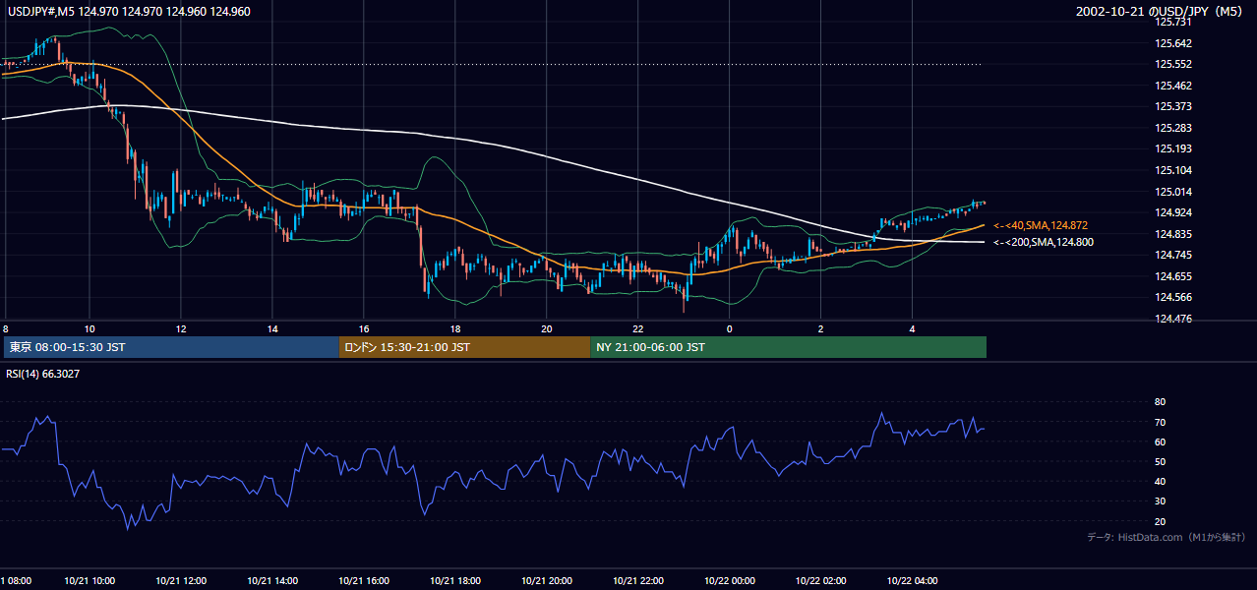Click the bottom timestamp 10/22 02:00

(x=820, y=580)
